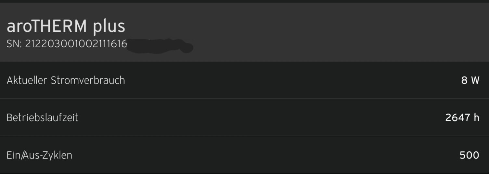The image size is (489, 174).
Task: Click blank area in the Betriebslaufzeit row
Action: (x=260, y=117)
